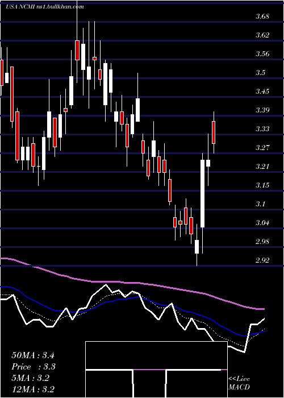284x398 pixels.
Task: Click the 50MA : 3.4 readout
Action: click(33, 355)
